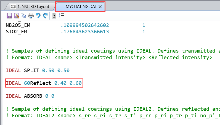The width and height of the screenshot is (220, 125).
Task: Click the page view toolbar icon
Action: (54, 16)
